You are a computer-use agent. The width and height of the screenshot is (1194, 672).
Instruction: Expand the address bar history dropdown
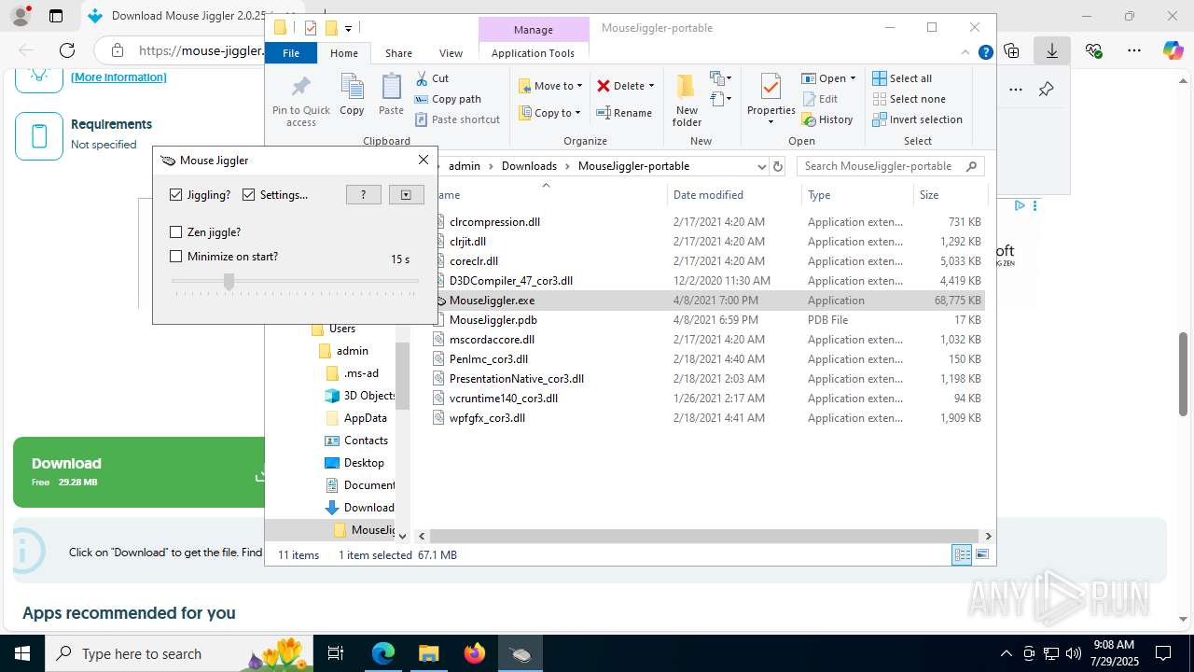(761, 166)
